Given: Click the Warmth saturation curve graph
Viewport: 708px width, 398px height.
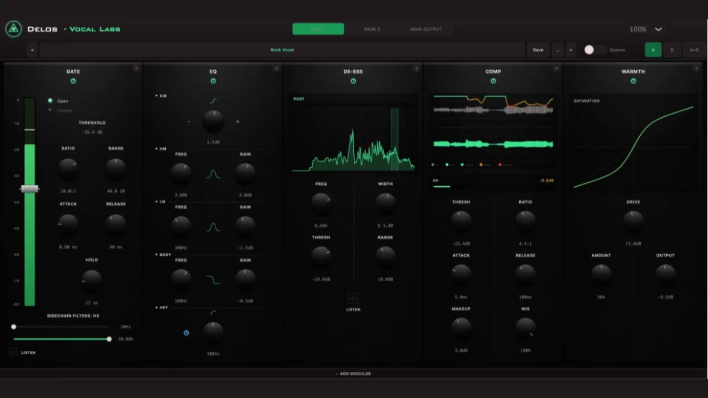Looking at the screenshot, I should tap(633, 147).
